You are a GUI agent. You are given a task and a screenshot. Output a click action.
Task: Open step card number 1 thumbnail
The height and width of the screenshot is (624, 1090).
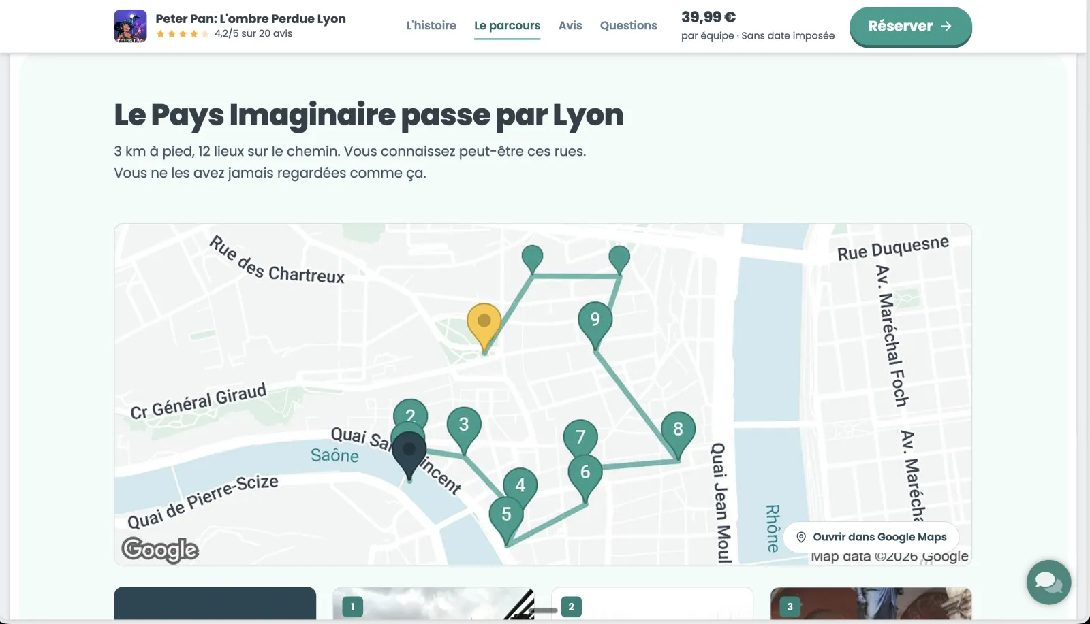(433, 605)
